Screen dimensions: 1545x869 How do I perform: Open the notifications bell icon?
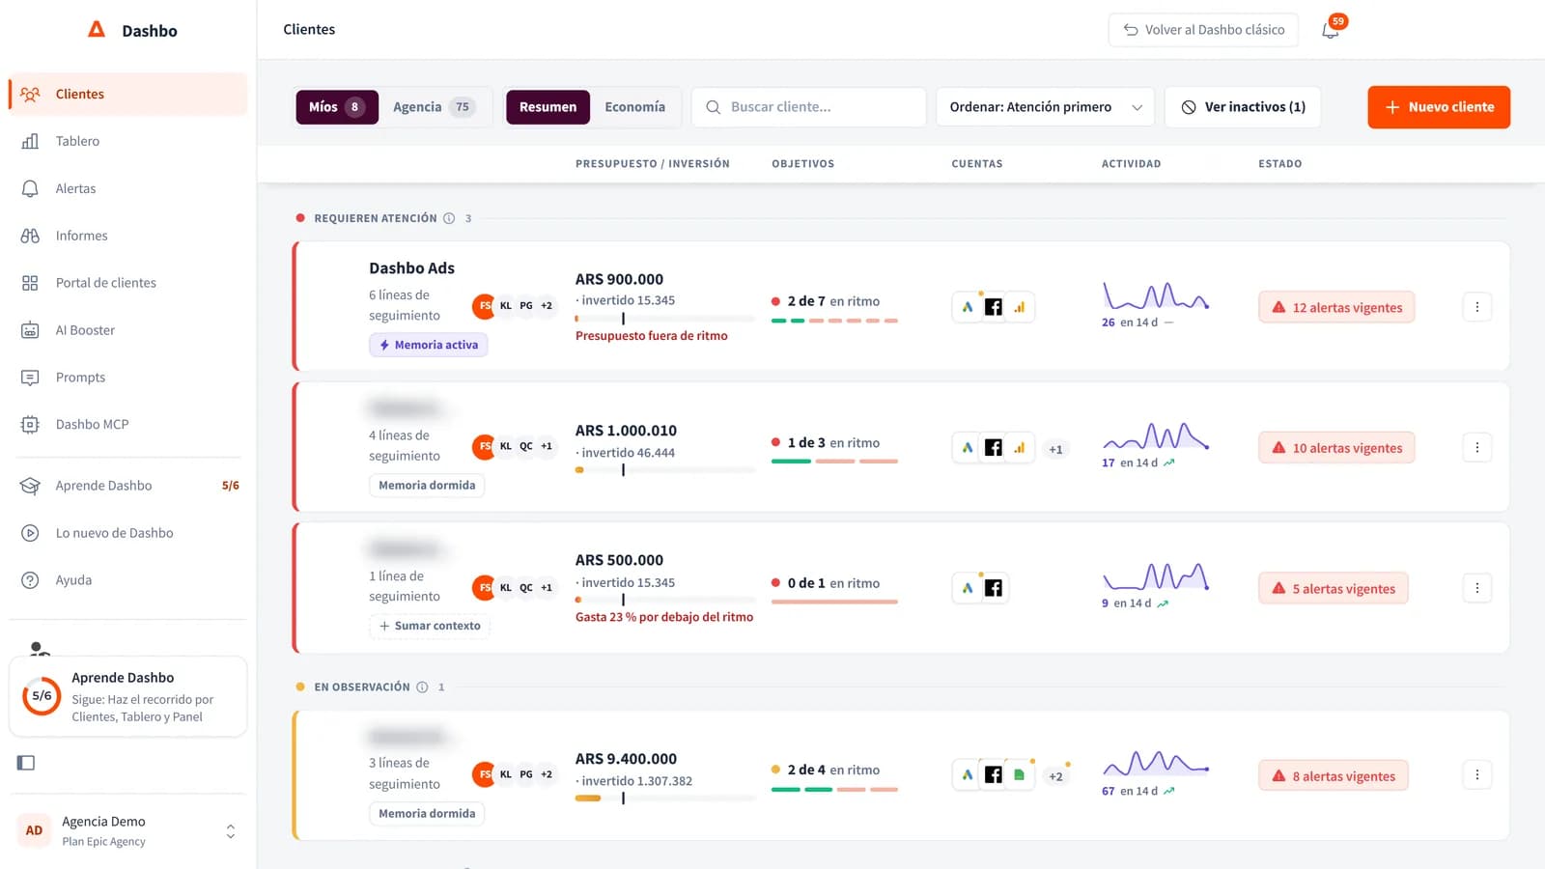(1331, 30)
